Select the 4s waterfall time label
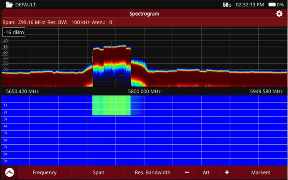This screenshot has width=288, height=180. click(5, 126)
